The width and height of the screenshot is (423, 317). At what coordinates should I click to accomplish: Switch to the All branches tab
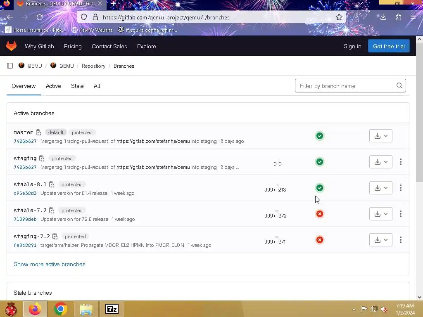coord(97,86)
